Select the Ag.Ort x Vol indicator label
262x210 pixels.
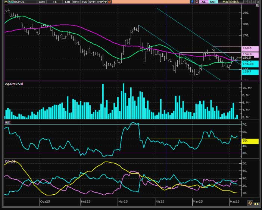coord(14,84)
